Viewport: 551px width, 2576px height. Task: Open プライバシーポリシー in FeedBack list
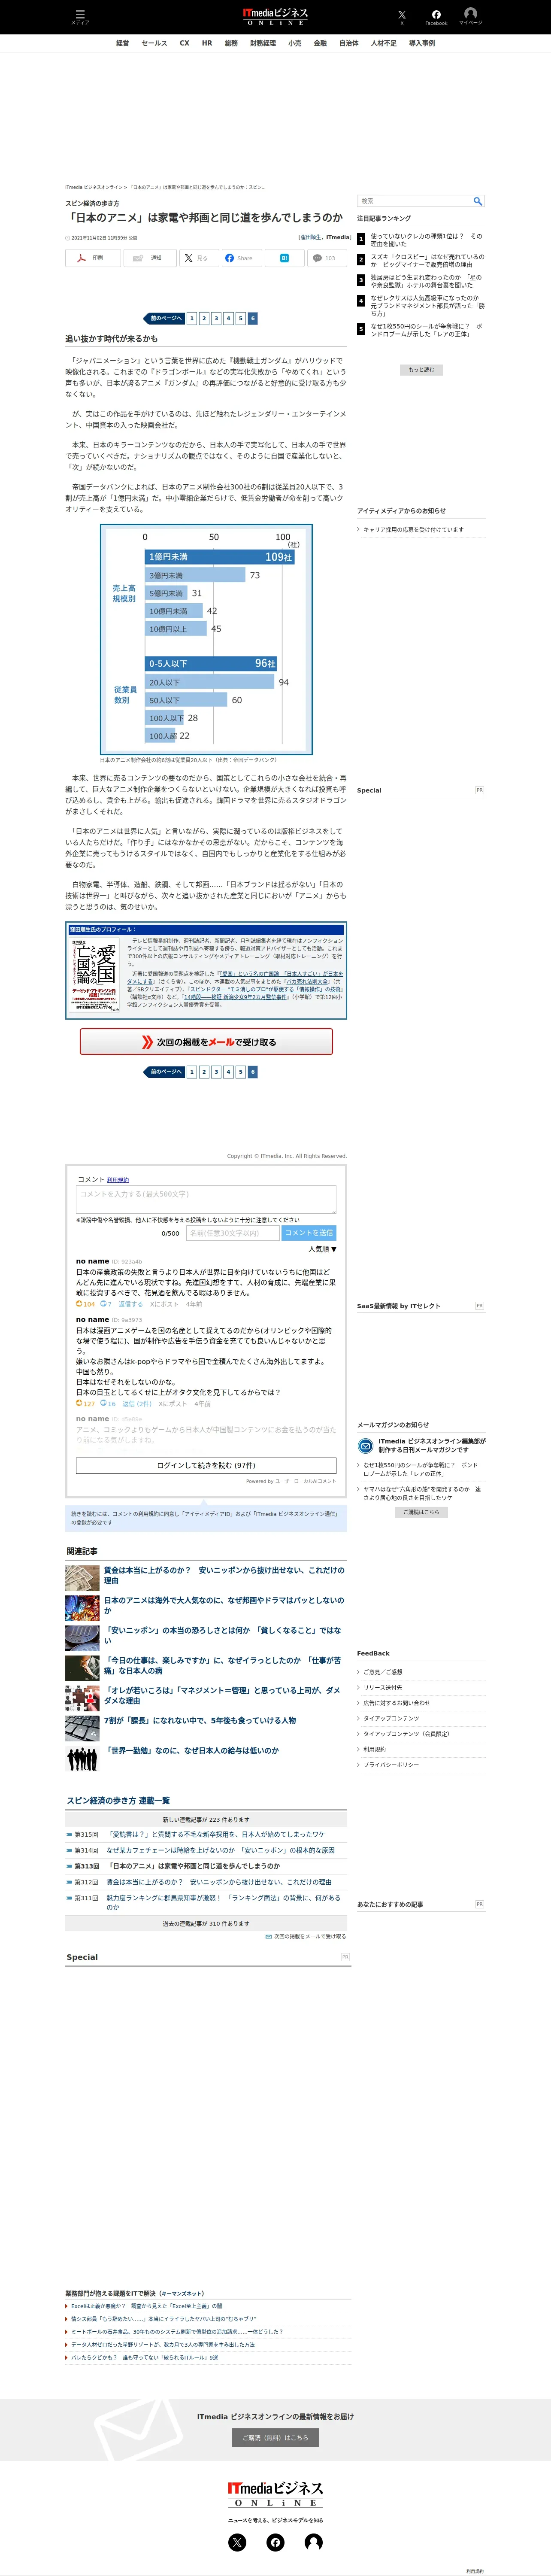(391, 1765)
